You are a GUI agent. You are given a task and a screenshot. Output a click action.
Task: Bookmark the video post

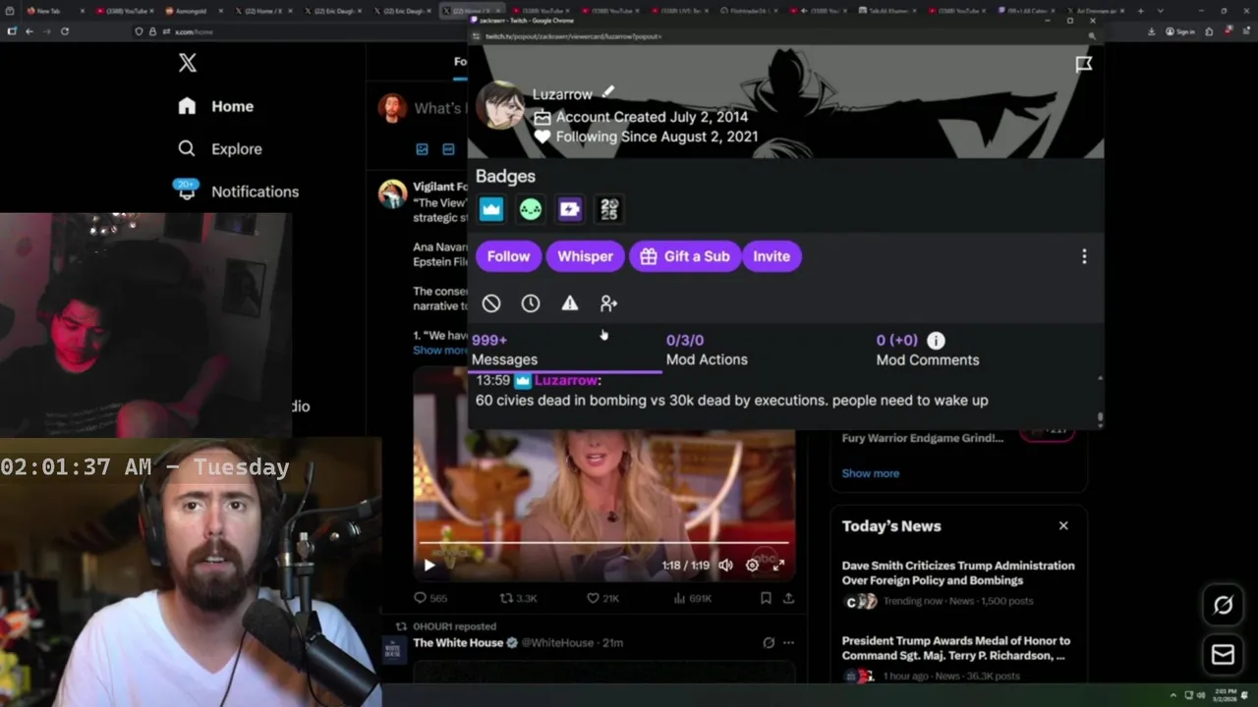pyautogui.click(x=766, y=598)
